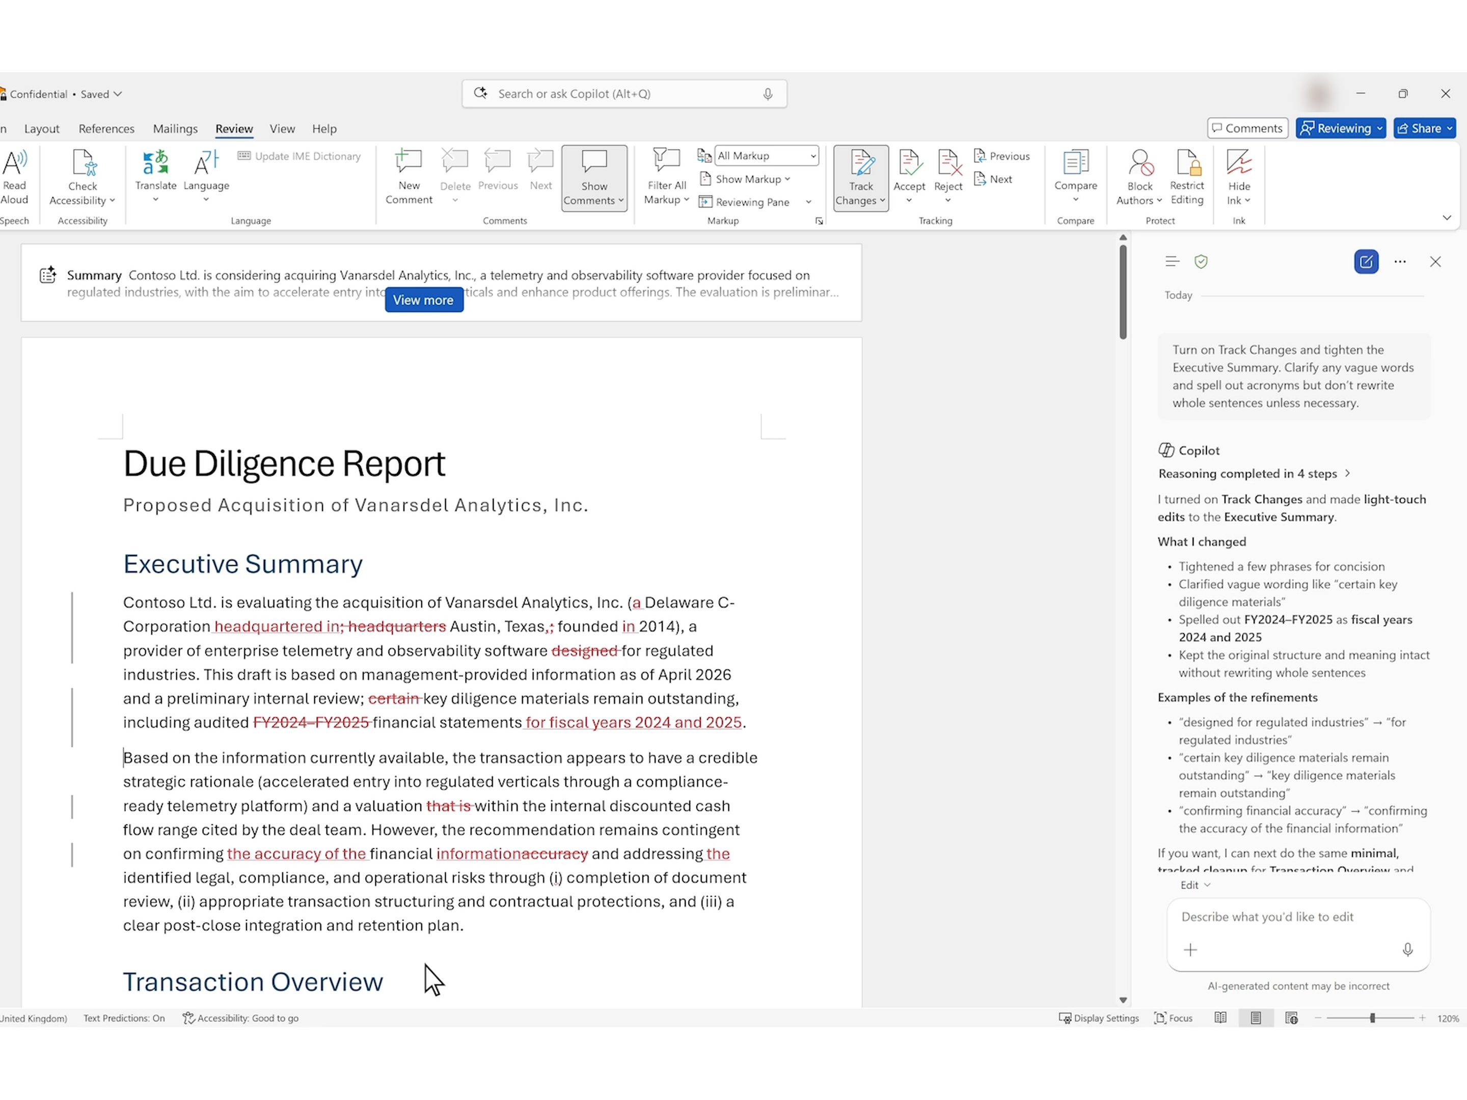Click Block Authors icon
This screenshot has height=1100, width=1467.
1140,162
